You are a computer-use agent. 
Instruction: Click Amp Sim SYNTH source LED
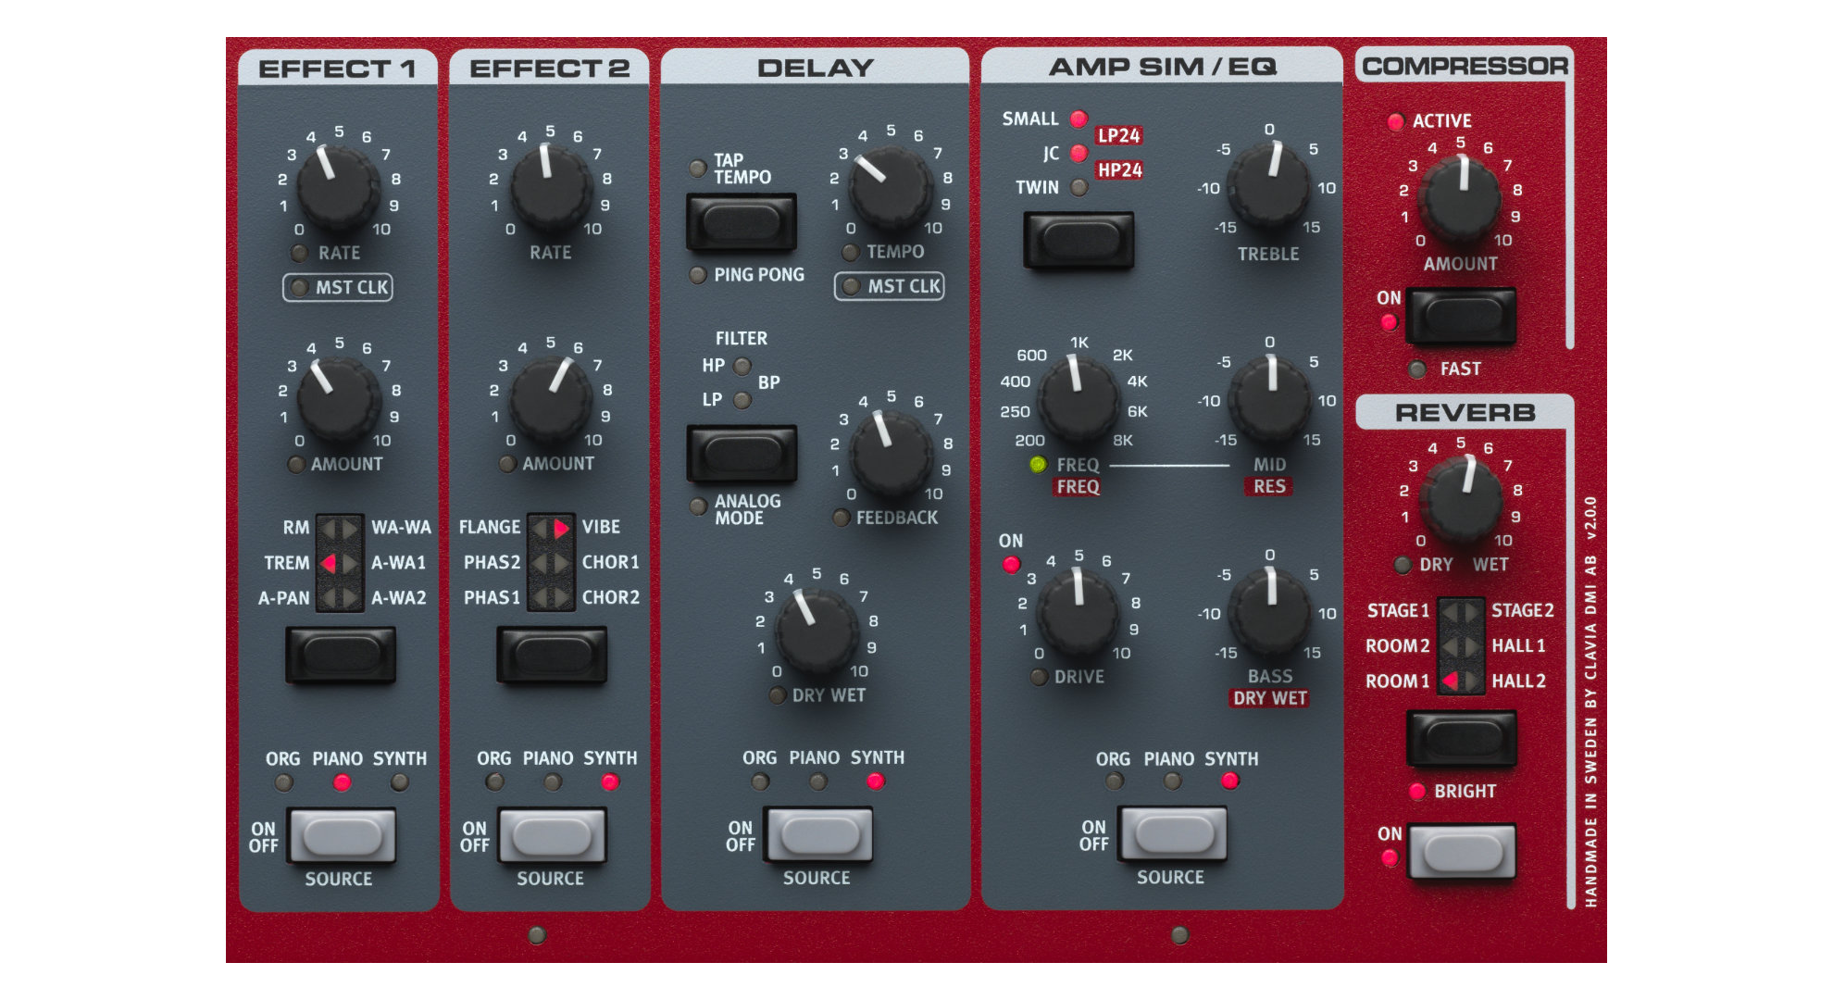point(1229,781)
